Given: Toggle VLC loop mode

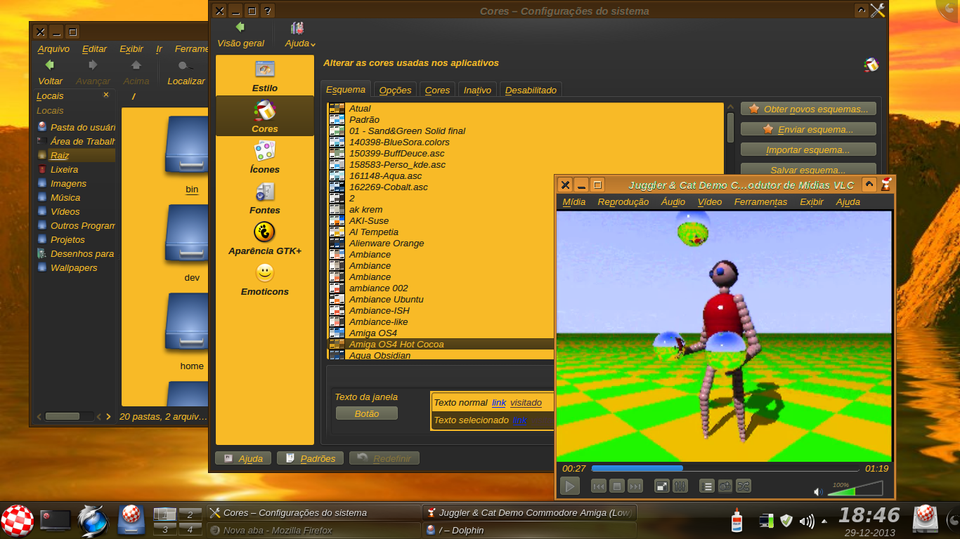Looking at the screenshot, I should [725, 486].
